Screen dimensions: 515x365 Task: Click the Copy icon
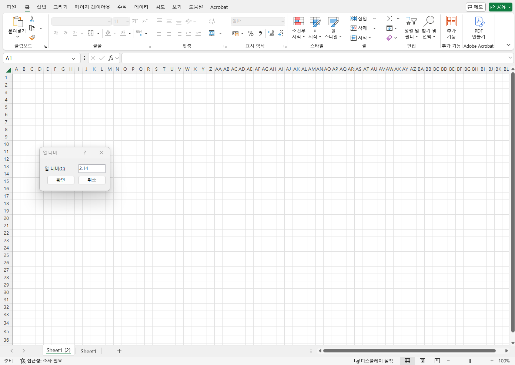click(x=32, y=28)
